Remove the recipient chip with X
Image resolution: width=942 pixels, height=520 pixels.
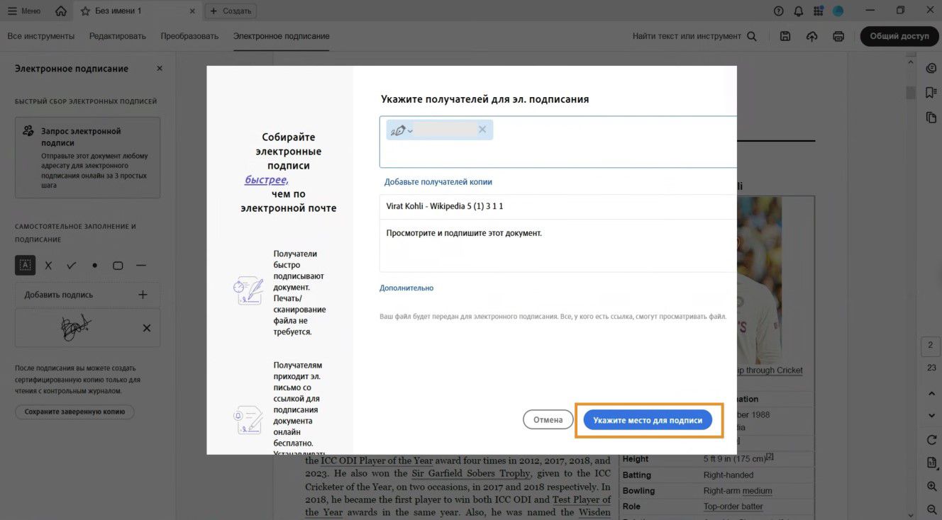click(x=482, y=130)
